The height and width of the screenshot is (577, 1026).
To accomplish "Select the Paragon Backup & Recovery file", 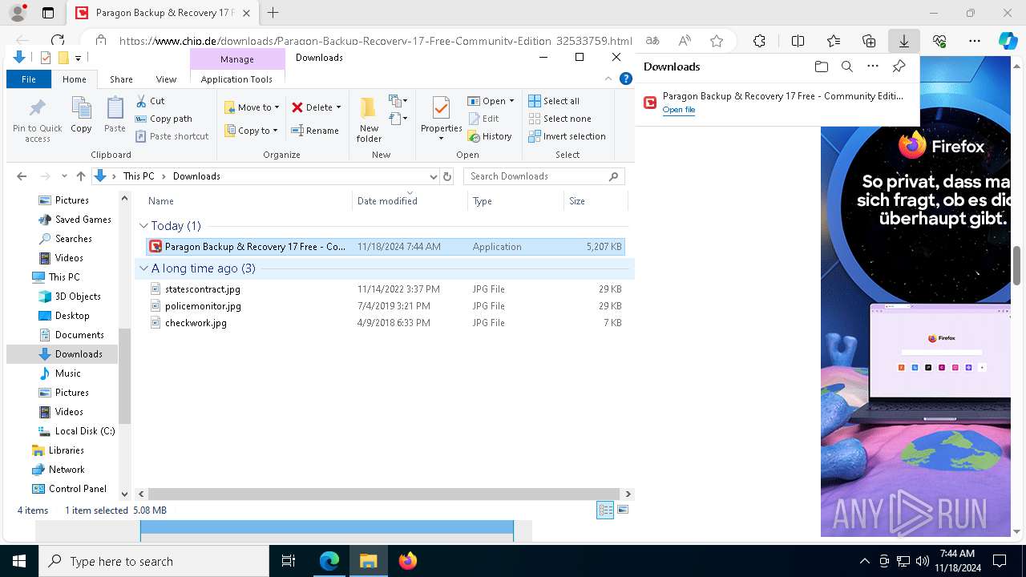I will tap(386, 247).
